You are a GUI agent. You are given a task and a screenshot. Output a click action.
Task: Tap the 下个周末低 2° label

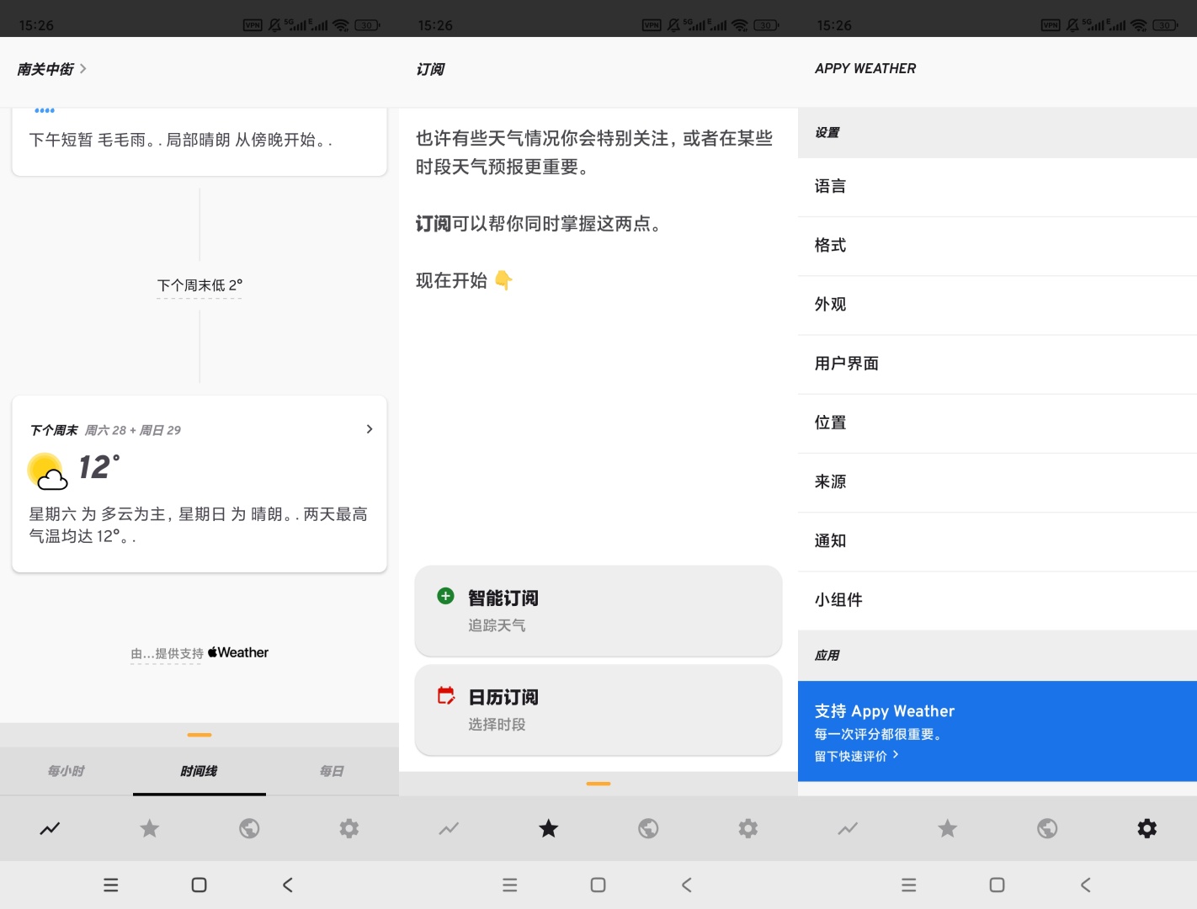pos(199,285)
